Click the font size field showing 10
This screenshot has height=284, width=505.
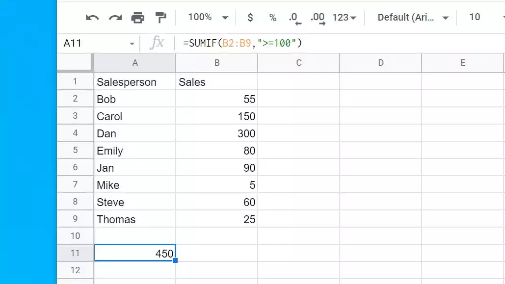pos(475,18)
